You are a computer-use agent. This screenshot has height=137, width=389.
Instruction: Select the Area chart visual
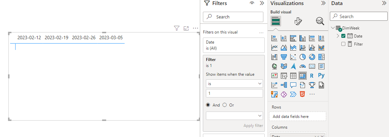284,48
